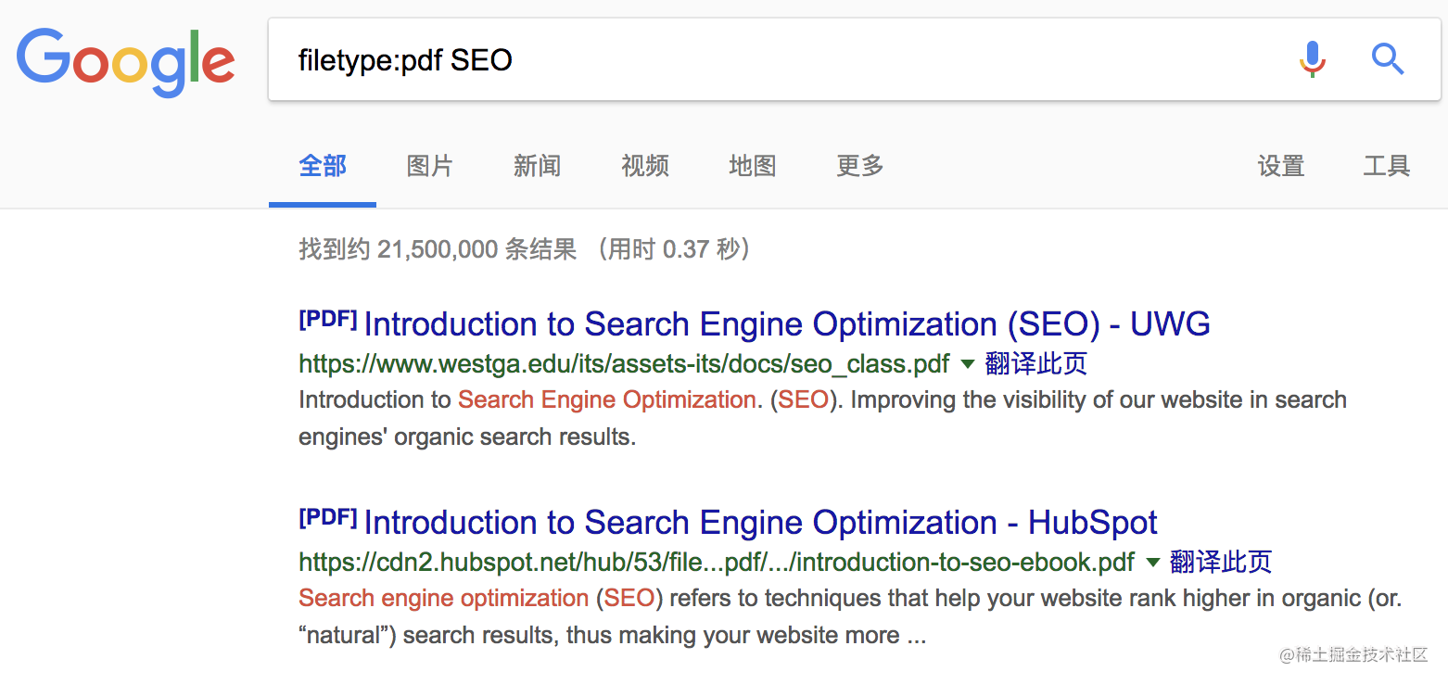Click the [PDF] tag of UWG result

(x=328, y=320)
